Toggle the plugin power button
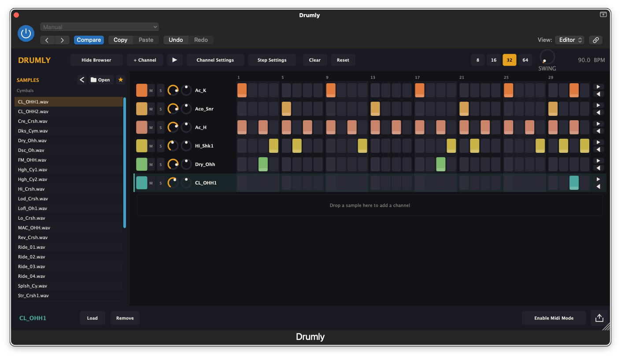Image resolution: width=621 pixels, height=358 pixels. coord(26,33)
